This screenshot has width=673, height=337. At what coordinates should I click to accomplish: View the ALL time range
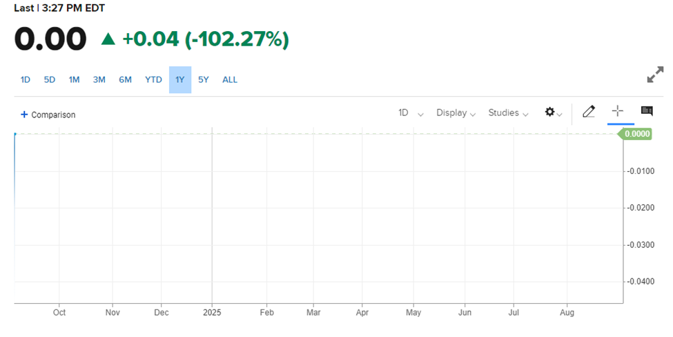[230, 79]
